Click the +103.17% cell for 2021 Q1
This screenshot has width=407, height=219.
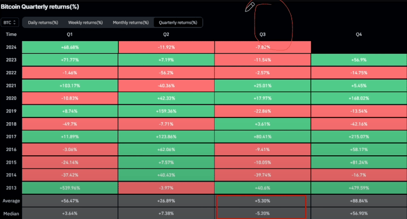click(x=70, y=85)
